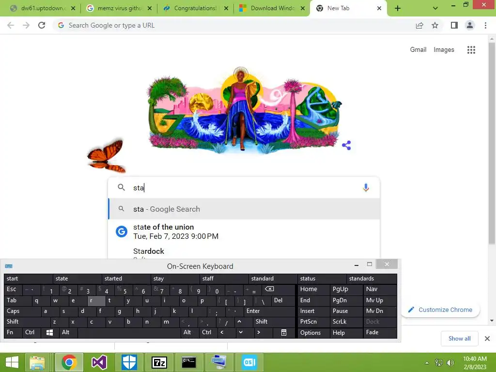Click the page vertical scrollbar thumb

(492, 143)
